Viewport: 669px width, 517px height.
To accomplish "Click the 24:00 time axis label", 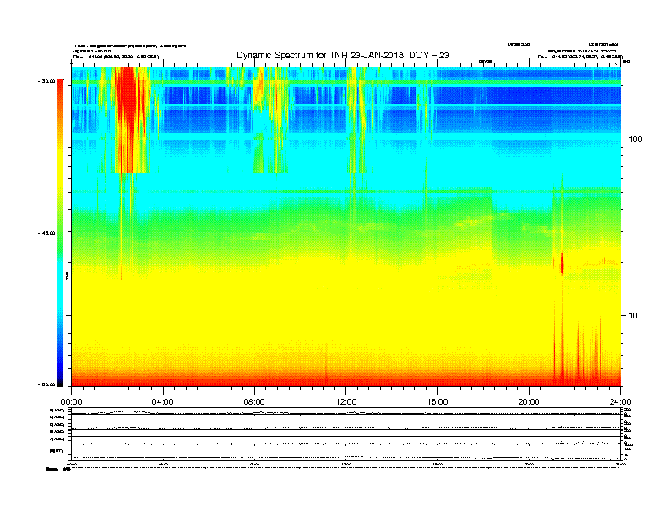I will point(620,402).
